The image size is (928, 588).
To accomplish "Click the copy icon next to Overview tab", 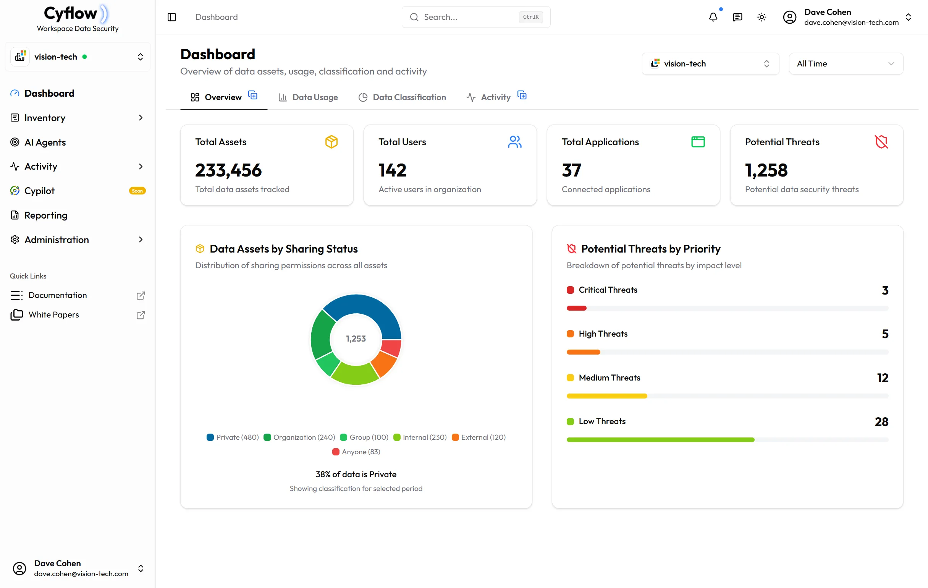I will click(x=253, y=95).
